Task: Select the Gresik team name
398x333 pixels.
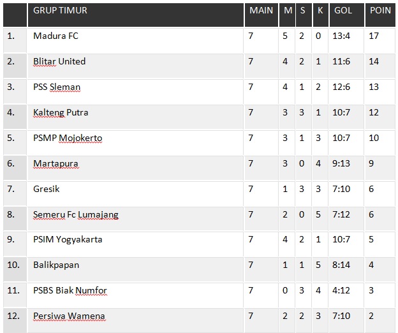Action: [x=47, y=189]
